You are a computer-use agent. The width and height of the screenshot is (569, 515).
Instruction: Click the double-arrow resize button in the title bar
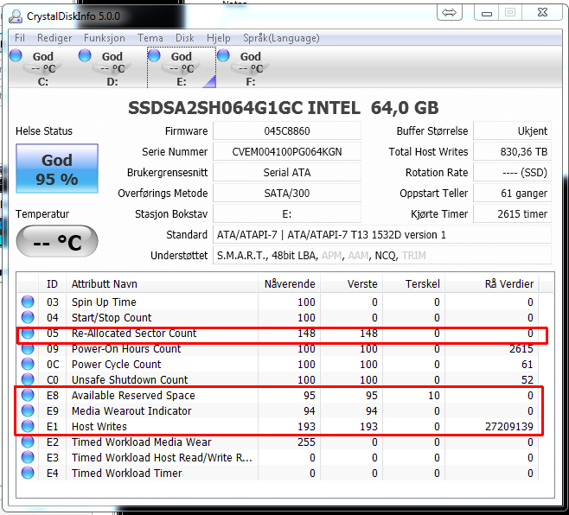click(450, 13)
